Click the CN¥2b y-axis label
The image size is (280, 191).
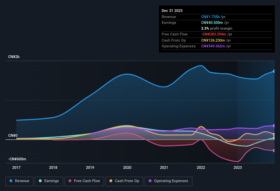(14, 57)
